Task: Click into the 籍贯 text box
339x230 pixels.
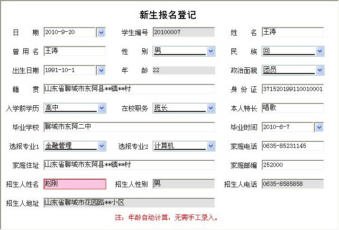Action: 129,89
